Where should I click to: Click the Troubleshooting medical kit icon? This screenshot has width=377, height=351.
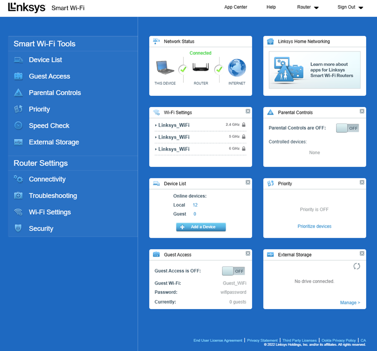click(x=18, y=195)
